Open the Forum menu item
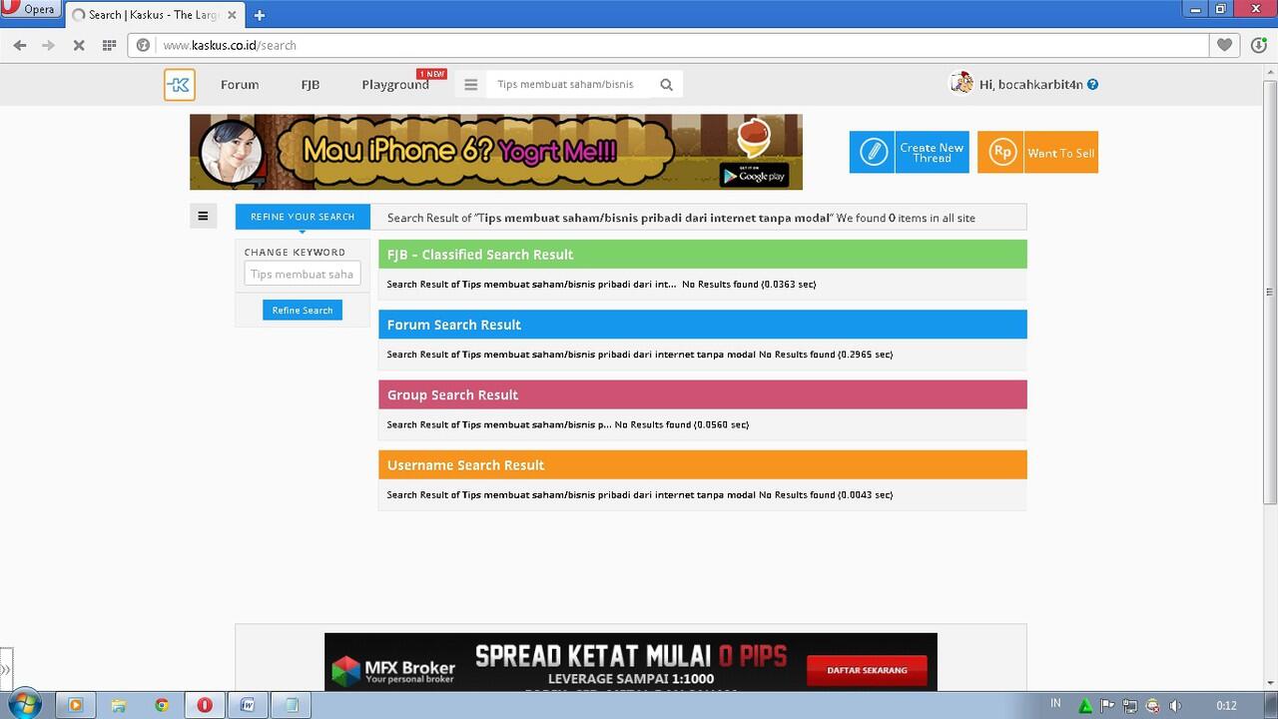1278x719 pixels. [x=240, y=85]
